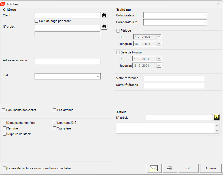Screen dimensions: 223x175
Task: Focus the N° projet input field
Action: coord(67,27)
